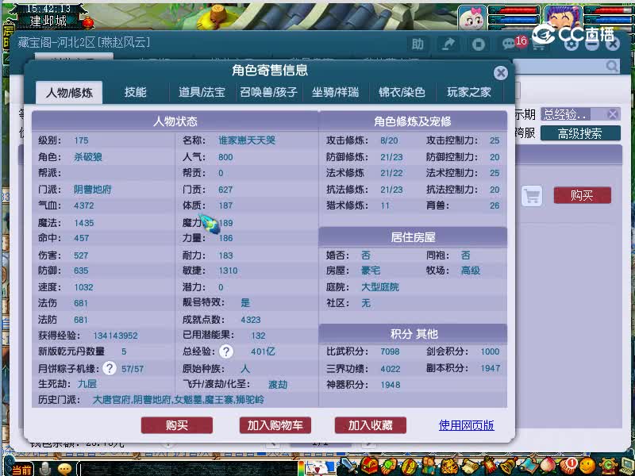The image size is (635, 476).
Task: Click the 杀破狼 role value
Action: 88,156
